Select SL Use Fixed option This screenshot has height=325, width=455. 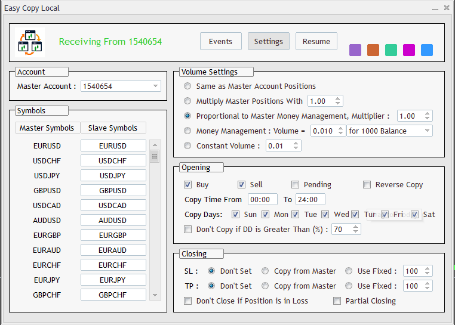pos(349,271)
